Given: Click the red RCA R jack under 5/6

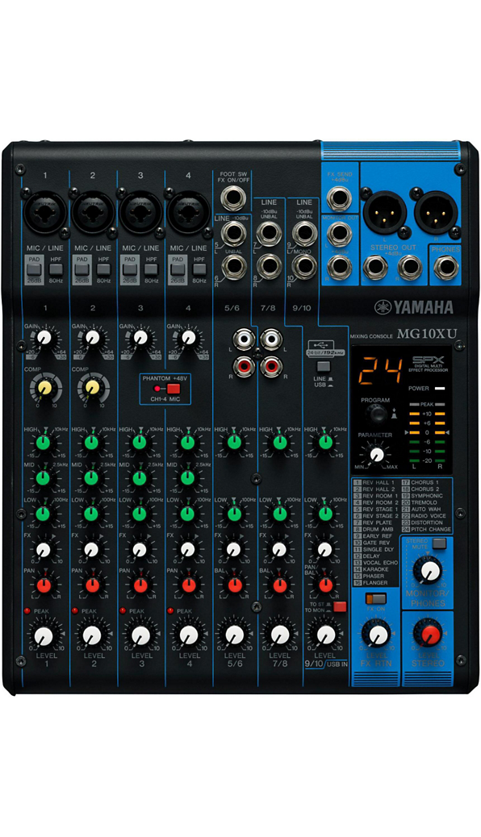Looking at the screenshot, I should 245,367.
